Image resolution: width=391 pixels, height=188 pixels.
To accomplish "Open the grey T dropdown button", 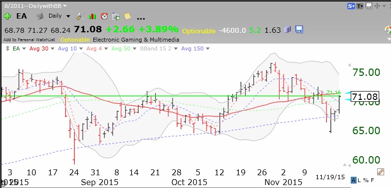I will 360,6.
